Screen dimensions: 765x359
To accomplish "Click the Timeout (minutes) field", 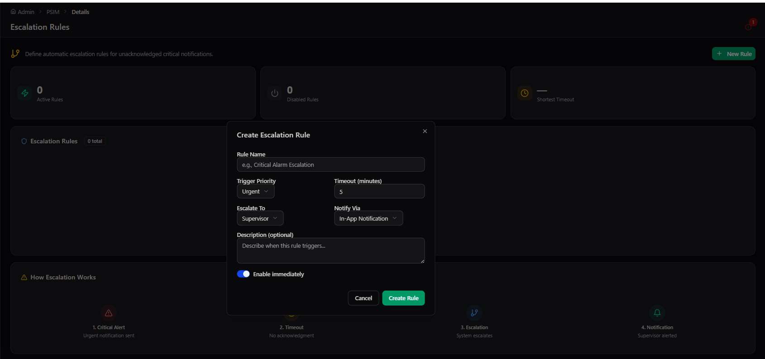I will [379, 191].
